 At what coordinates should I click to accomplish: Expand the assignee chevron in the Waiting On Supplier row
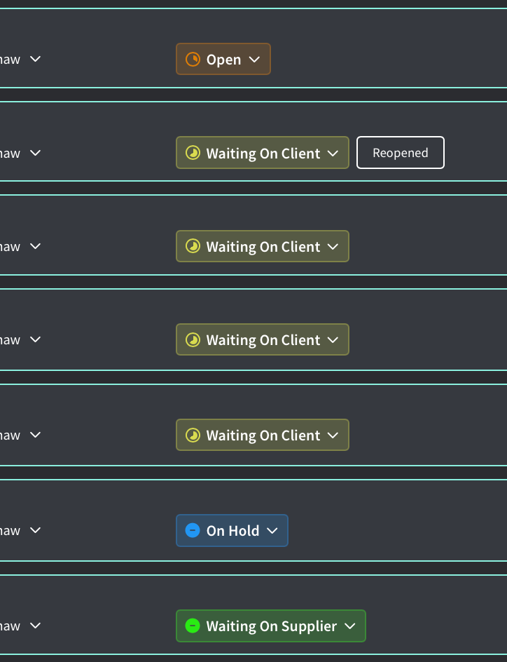click(36, 626)
